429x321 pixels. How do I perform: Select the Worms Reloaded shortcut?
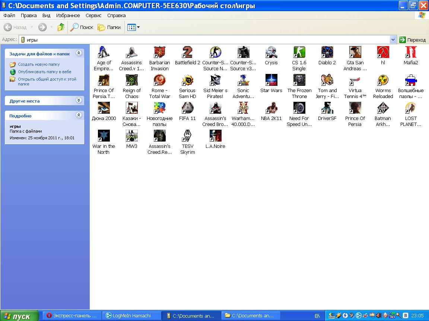click(x=383, y=80)
